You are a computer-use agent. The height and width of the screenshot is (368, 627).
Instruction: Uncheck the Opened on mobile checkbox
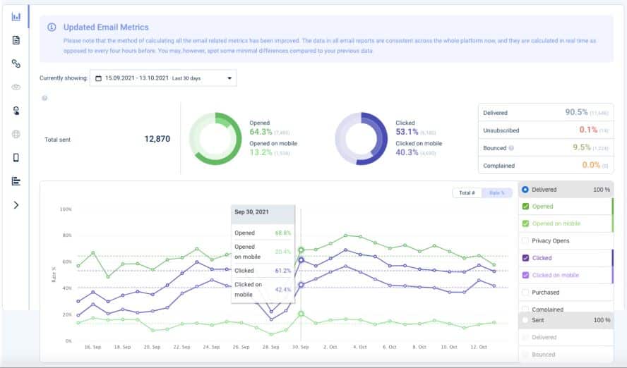click(525, 223)
